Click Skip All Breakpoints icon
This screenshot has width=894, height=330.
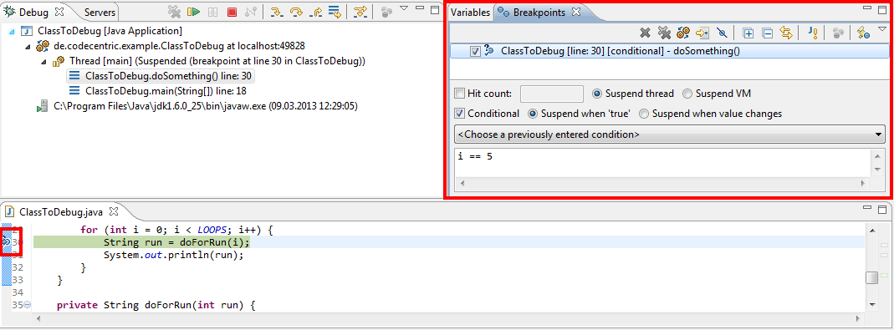pos(721,33)
